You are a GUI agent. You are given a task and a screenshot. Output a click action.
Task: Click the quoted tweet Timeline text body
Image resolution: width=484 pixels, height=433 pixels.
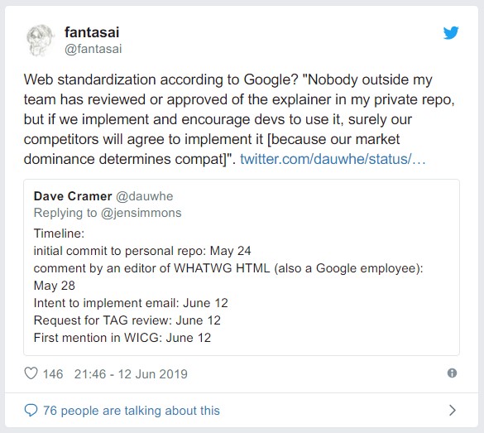[228, 286]
